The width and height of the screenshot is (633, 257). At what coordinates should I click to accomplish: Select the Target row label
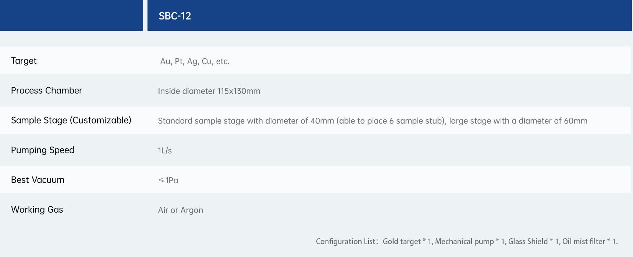[x=24, y=61]
